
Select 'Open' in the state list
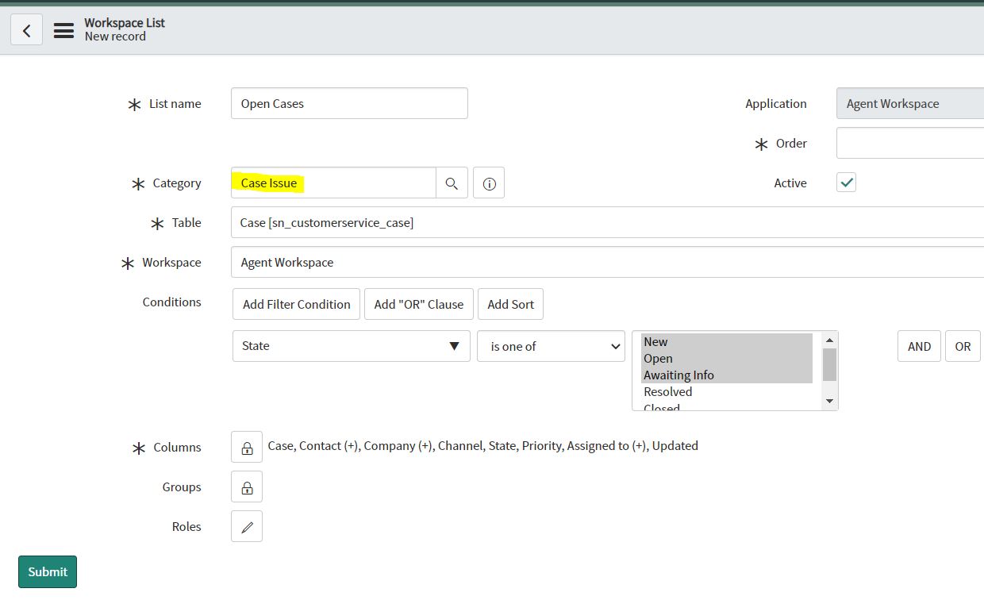pyautogui.click(x=727, y=358)
